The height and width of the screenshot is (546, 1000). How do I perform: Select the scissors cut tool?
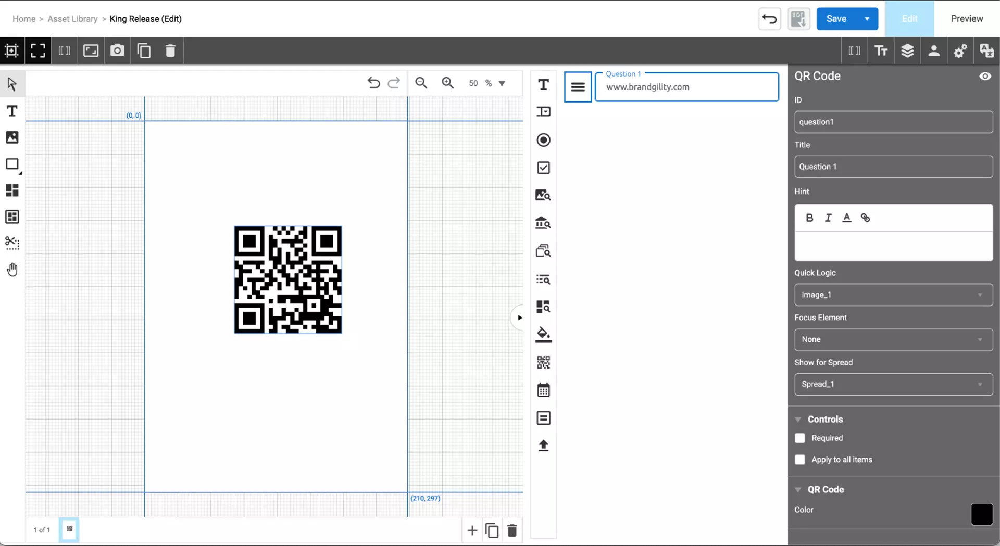[x=12, y=243]
